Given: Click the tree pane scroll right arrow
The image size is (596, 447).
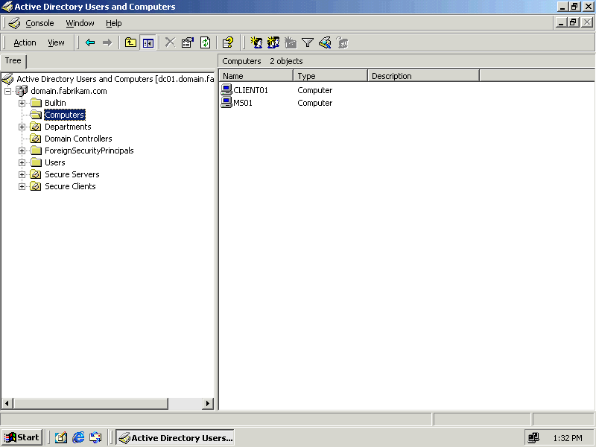Looking at the screenshot, I should pos(209,403).
